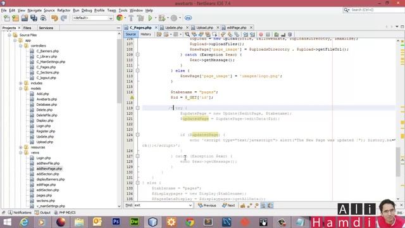
Task: Collapse the controllers folder node
Action: click(x=21, y=46)
